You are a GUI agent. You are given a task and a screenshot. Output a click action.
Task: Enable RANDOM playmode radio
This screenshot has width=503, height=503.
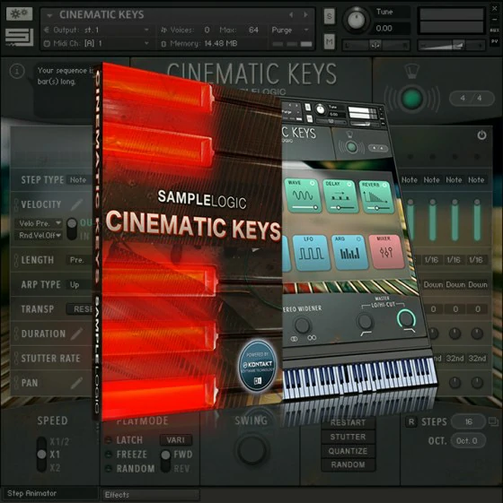click(109, 469)
